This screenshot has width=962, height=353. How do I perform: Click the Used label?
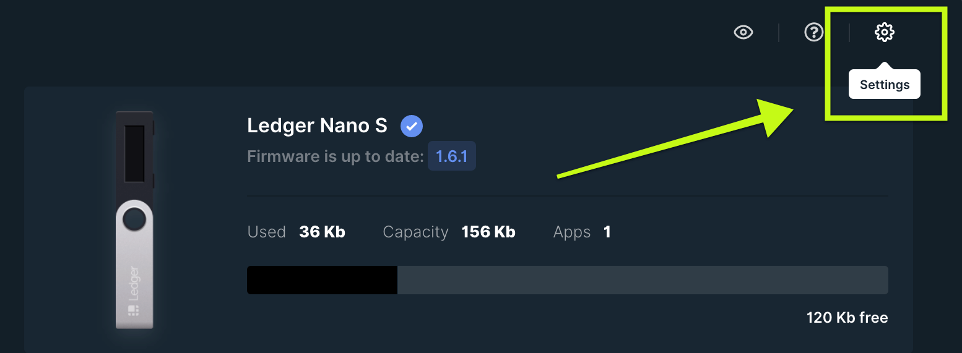pos(267,232)
